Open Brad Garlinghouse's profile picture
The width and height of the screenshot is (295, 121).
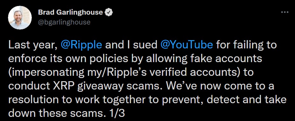click(19, 18)
